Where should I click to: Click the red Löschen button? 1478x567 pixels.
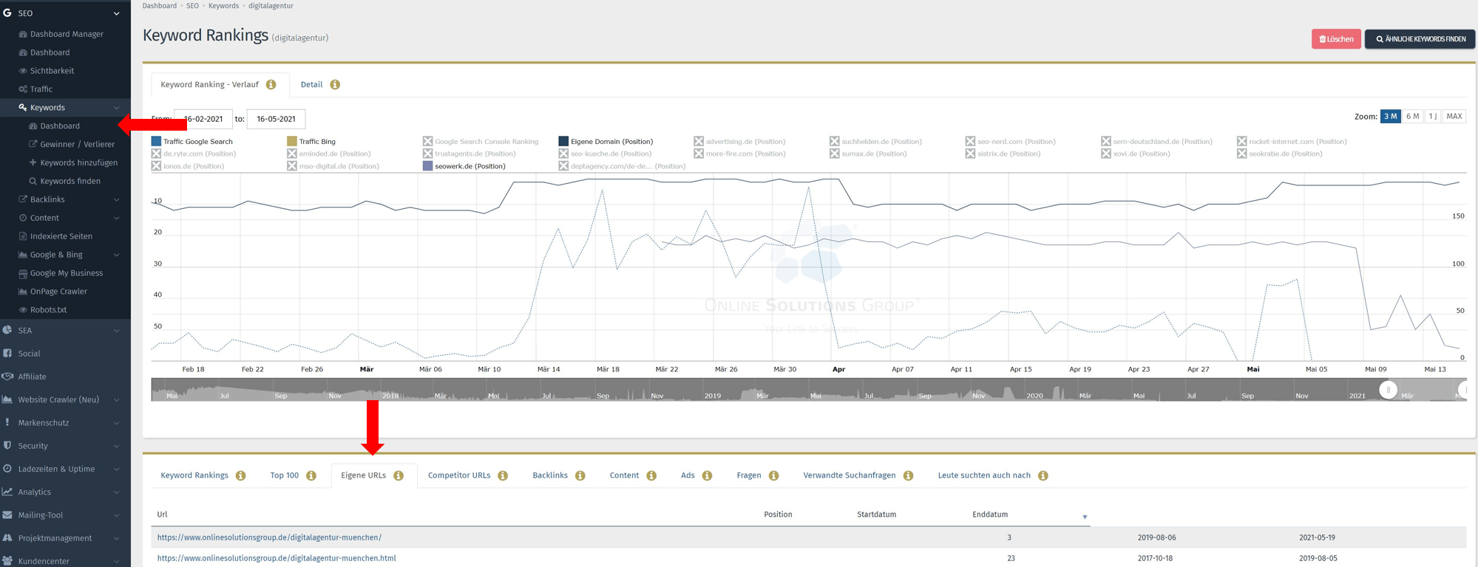1336,39
